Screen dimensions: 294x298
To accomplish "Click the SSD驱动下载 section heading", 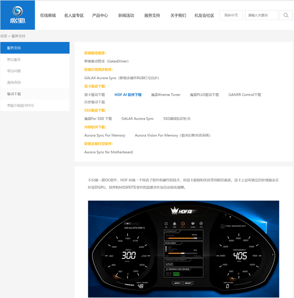I will click(95, 110).
